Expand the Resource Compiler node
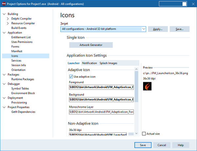197x151 pixels. tap(8, 23)
